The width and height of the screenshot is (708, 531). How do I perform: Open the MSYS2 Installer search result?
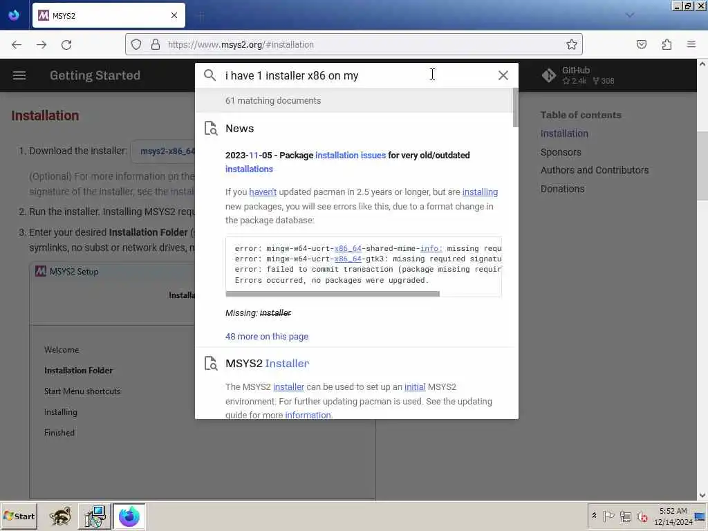tap(268, 363)
